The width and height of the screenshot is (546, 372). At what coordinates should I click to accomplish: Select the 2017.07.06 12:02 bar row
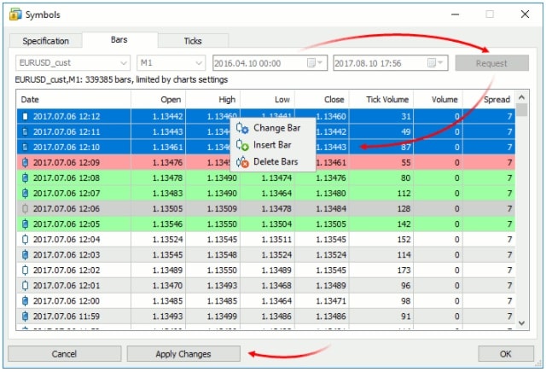265,270
